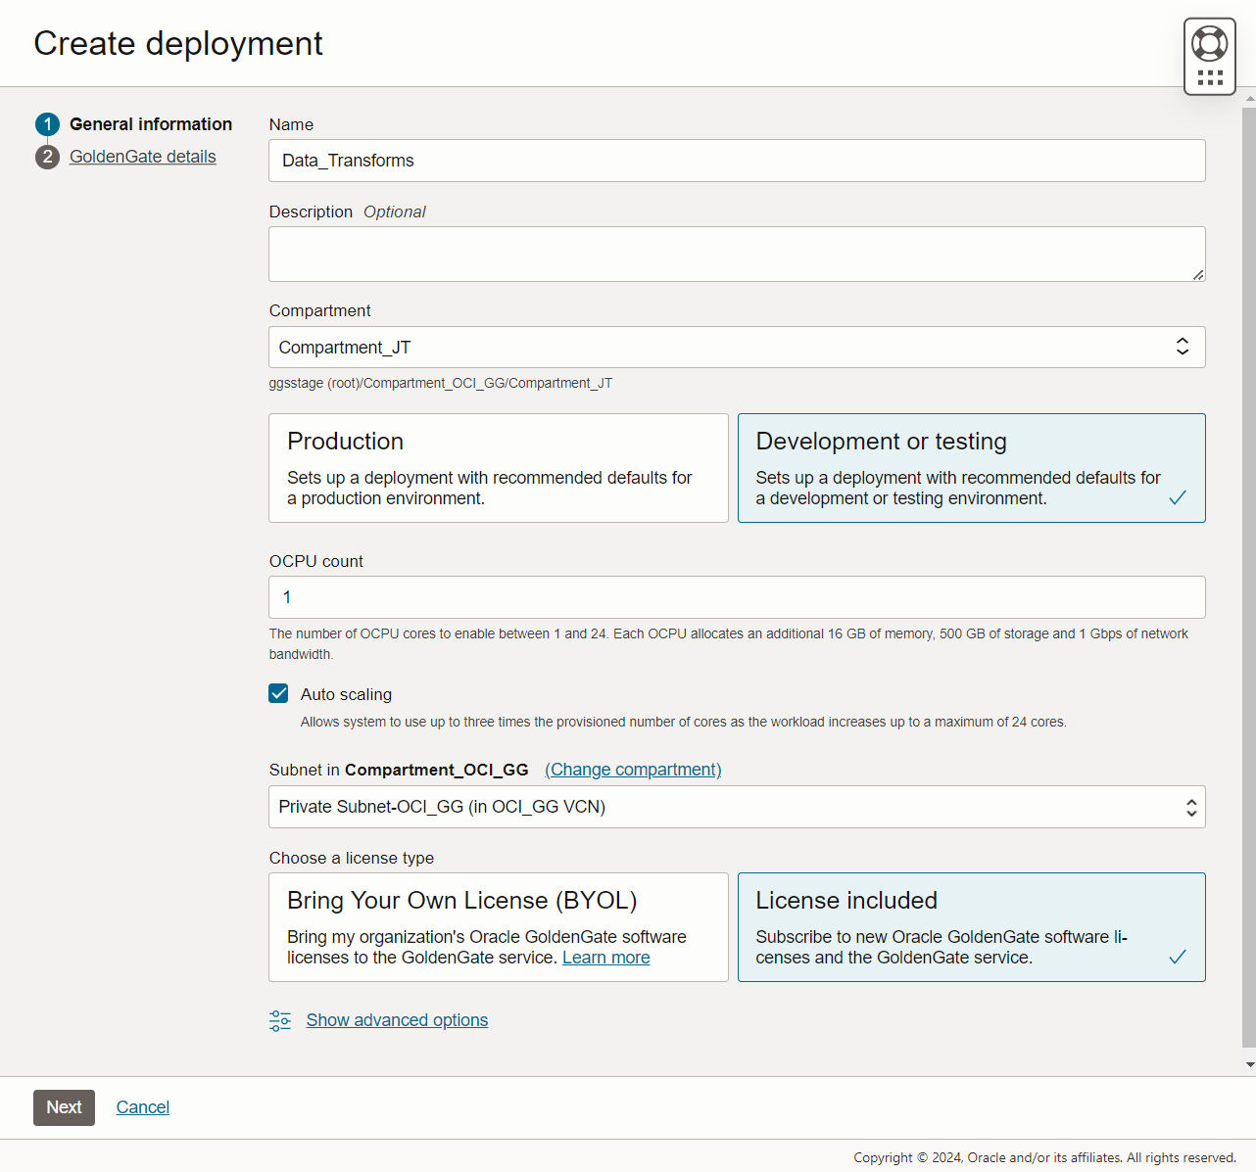Viewport: 1256px width, 1172px height.
Task: Show advanced options
Action: click(x=397, y=1020)
